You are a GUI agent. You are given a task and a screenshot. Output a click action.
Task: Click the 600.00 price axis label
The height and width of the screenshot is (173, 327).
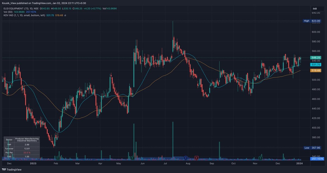point(316,32)
